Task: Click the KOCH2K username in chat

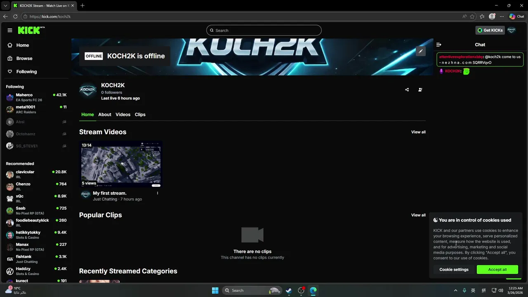Action: [x=452, y=71]
